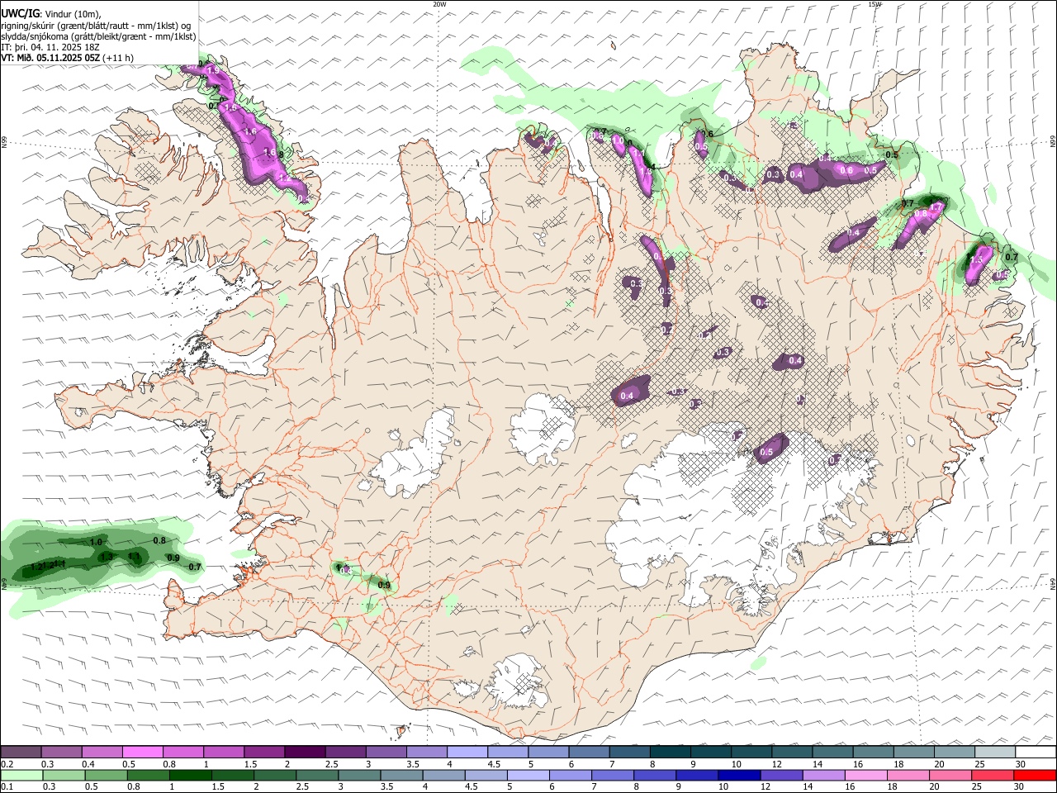Click the '(+11 h)' forecast offset text
This screenshot has width=1057, height=793.
[118, 58]
